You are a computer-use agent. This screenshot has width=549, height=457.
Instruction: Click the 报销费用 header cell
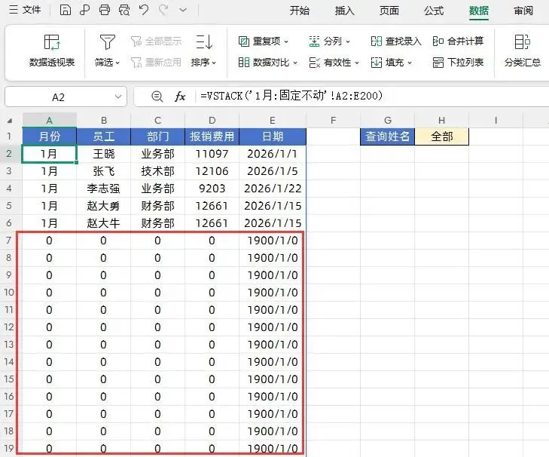click(x=212, y=136)
